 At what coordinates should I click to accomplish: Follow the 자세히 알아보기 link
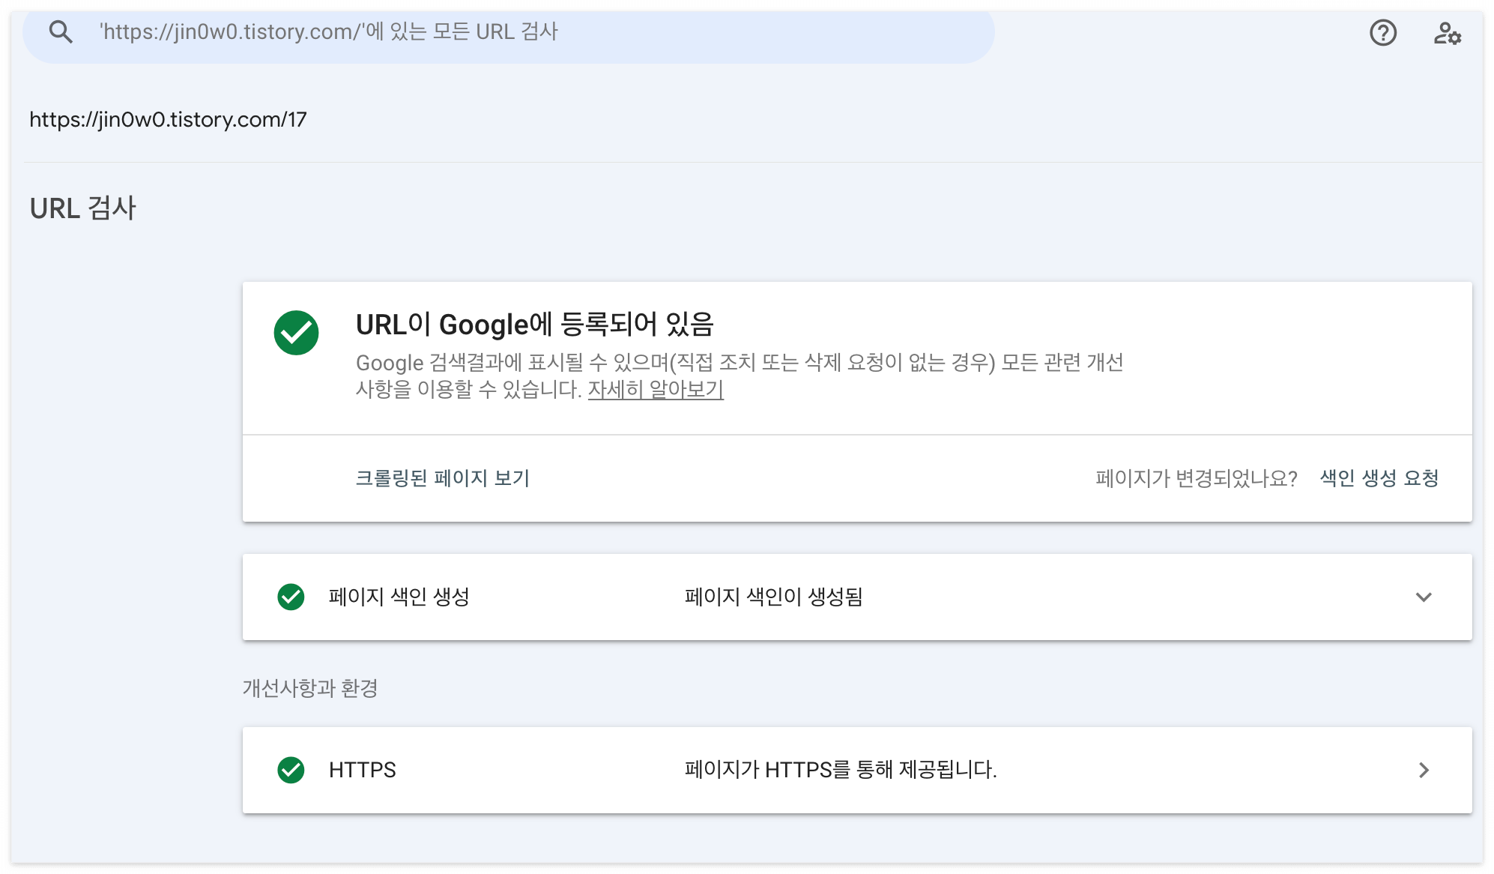(x=656, y=390)
